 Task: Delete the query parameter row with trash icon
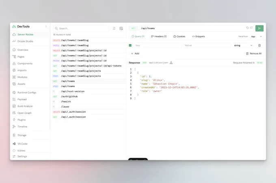(259, 46)
